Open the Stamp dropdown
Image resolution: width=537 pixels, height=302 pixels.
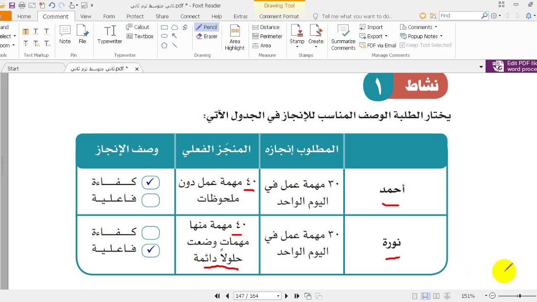tap(297, 47)
